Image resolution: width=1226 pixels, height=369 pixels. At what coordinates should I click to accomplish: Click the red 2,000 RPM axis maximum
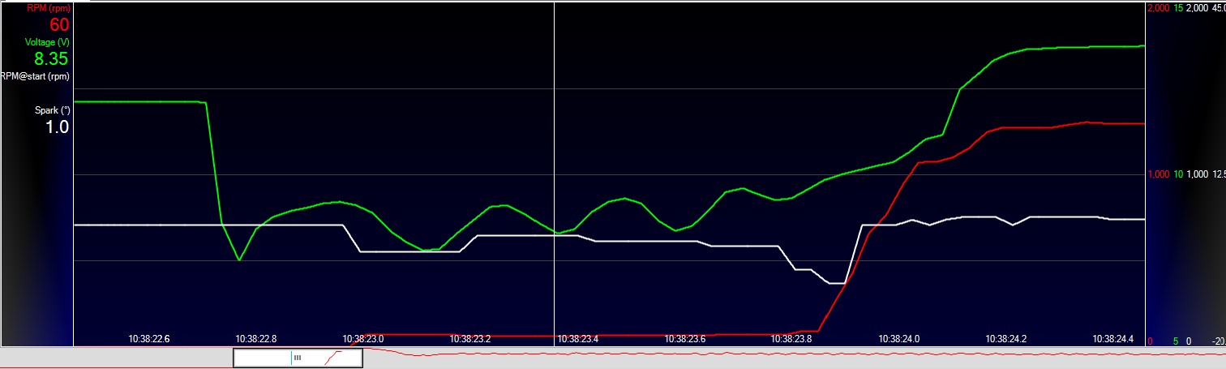click(x=1160, y=7)
